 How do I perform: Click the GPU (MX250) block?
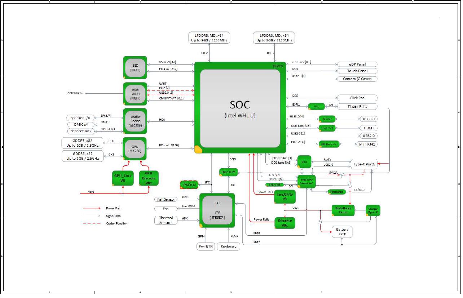(x=135, y=148)
